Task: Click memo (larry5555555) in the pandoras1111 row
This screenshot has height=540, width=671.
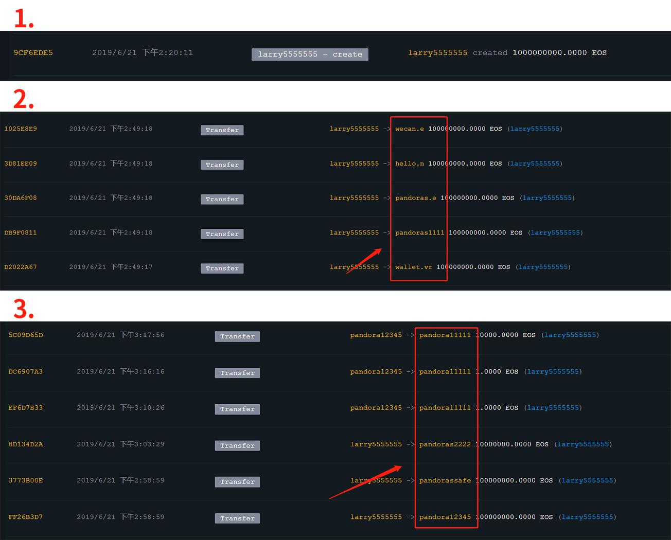Action: click(555, 232)
